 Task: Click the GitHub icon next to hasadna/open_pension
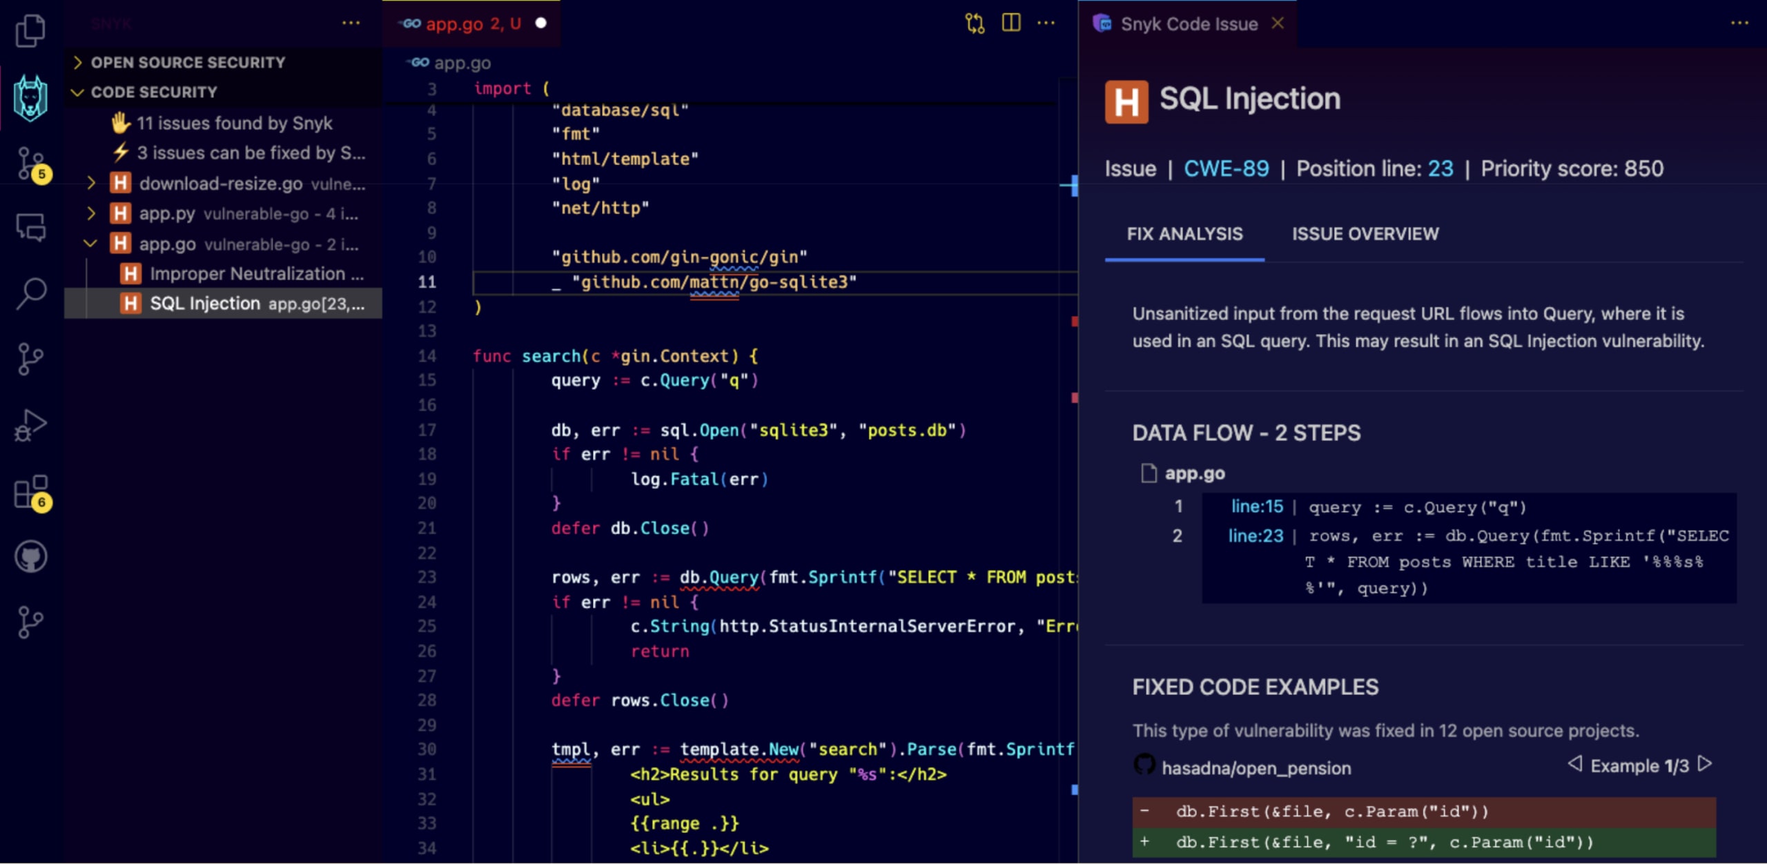coord(1144,764)
